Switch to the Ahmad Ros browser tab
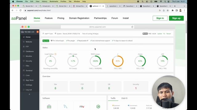197x110 pixels. 80,6
